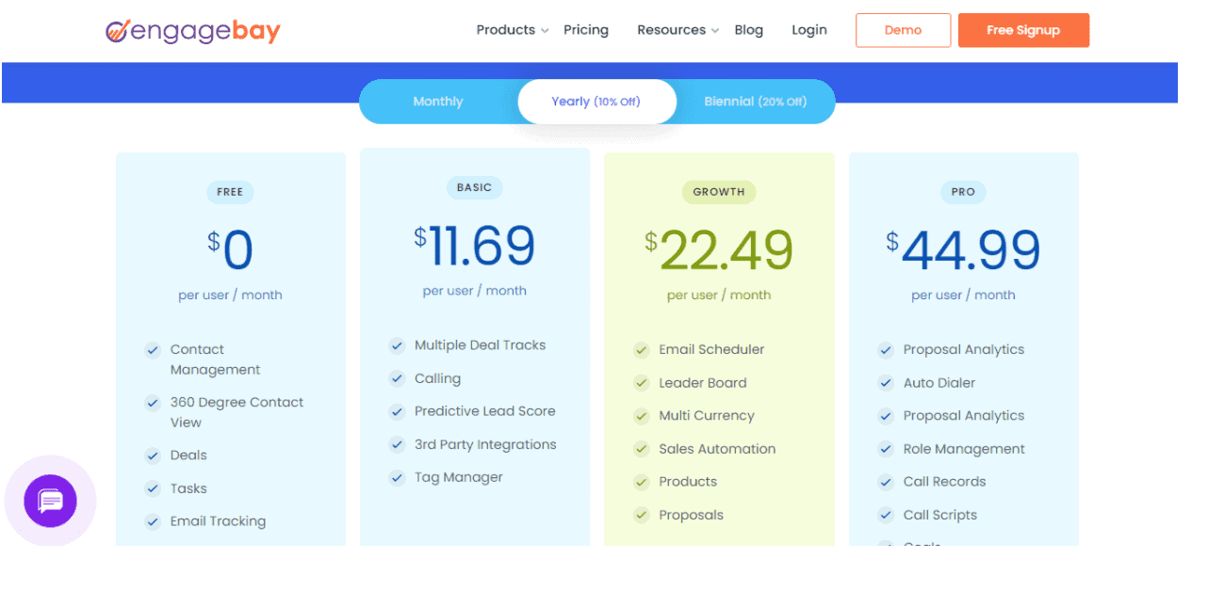Click the checkmark icon next to Tasks
The image size is (1208, 591).
tap(153, 488)
